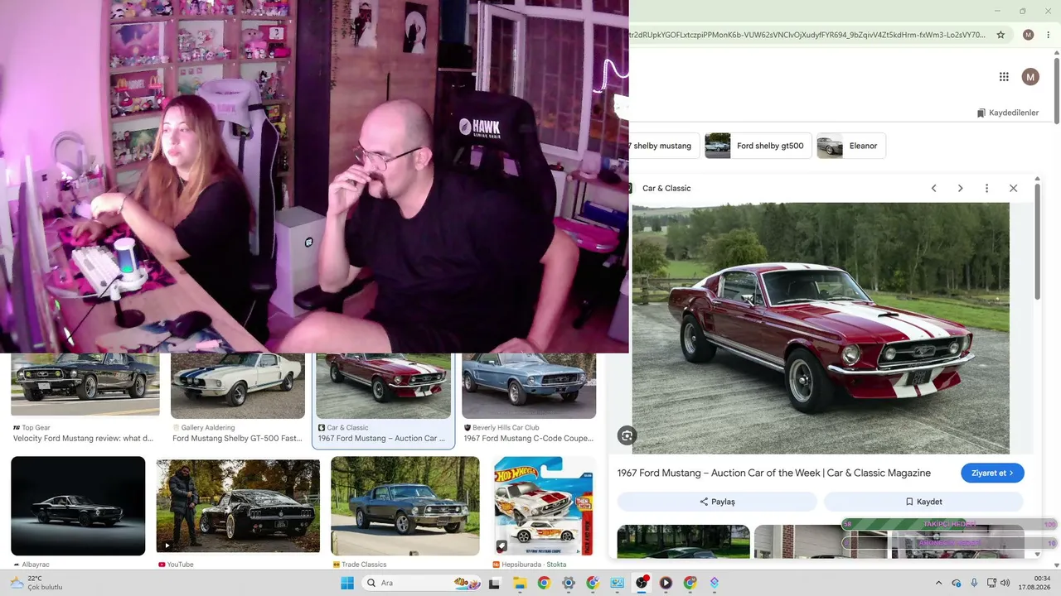This screenshot has height=596, width=1061.
Task: Click the Kaydet save button
Action: (x=923, y=502)
